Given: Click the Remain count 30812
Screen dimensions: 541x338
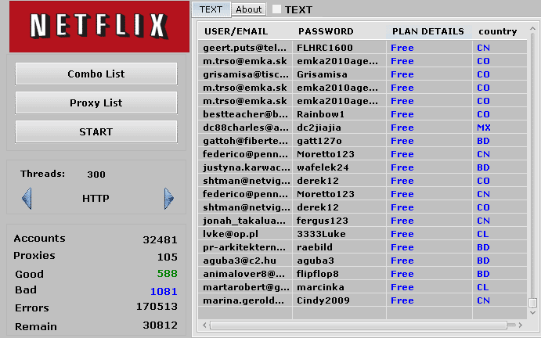Looking at the screenshot, I should coord(160,325).
